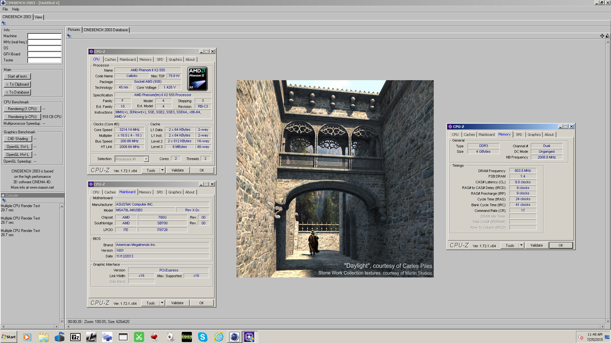Switch to CPU-Z taskbar button
The width and height of the screenshot is (611, 343).
(x=249, y=337)
